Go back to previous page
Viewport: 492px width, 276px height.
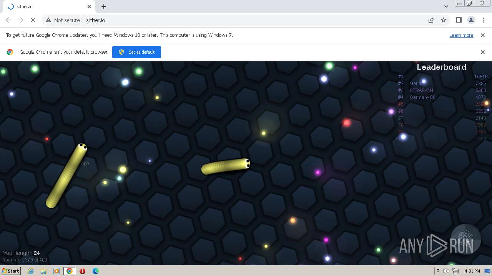click(x=8, y=20)
